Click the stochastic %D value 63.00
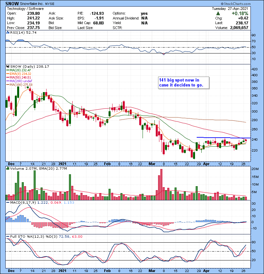The image size is (264, 274). 77,236
